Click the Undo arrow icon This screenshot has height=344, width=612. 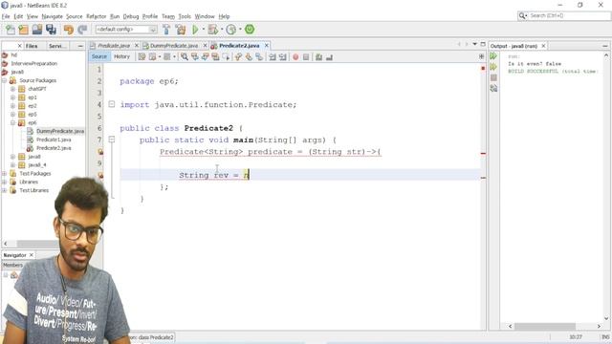coord(68,30)
